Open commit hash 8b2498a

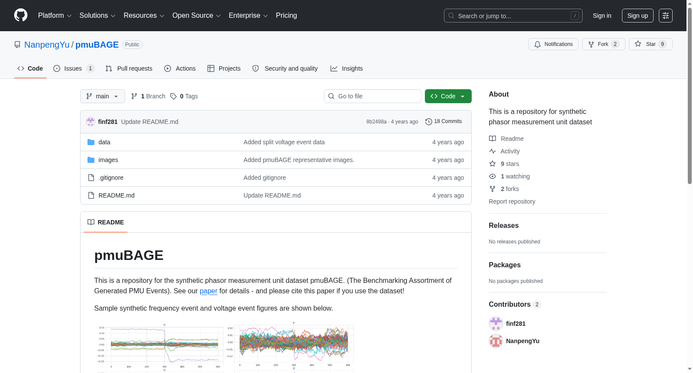[x=376, y=122]
